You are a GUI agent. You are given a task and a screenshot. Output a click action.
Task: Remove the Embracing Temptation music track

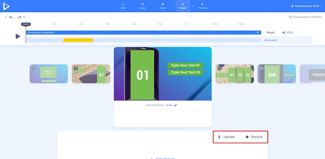click(x=257, y=32)
